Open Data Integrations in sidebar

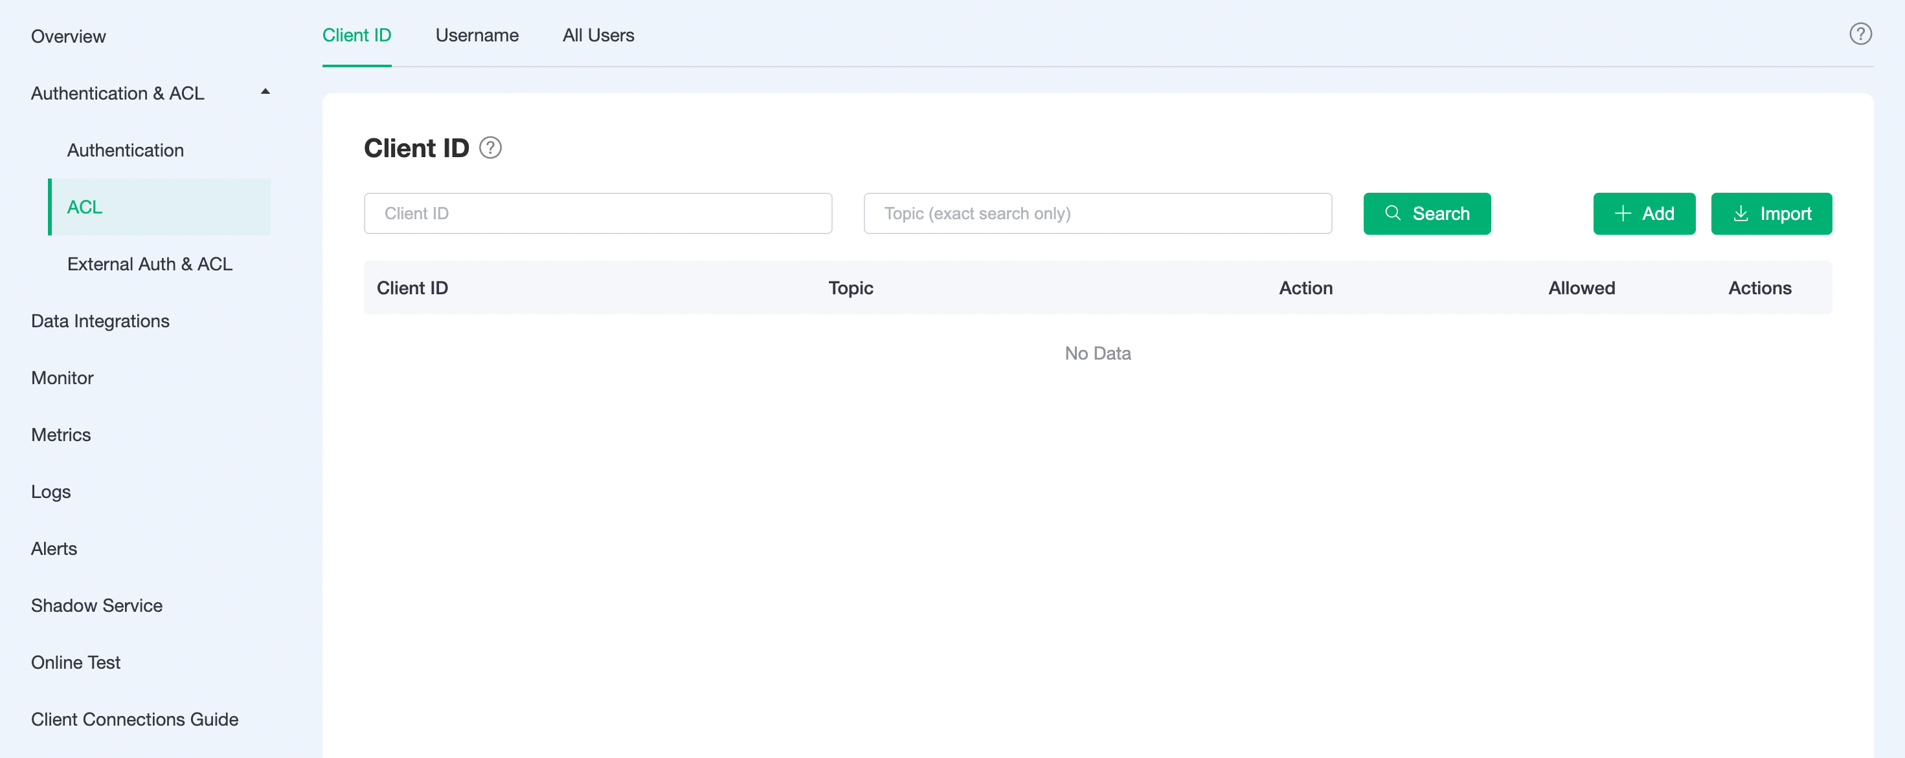coord(100,321)
